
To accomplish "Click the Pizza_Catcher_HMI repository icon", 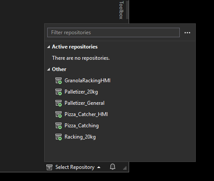I will pyautogui.click(x=58, y=114).
